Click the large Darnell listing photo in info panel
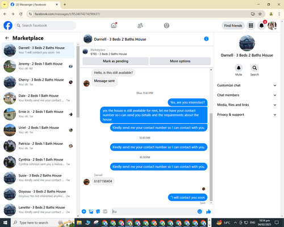 [x=247, y=43]
